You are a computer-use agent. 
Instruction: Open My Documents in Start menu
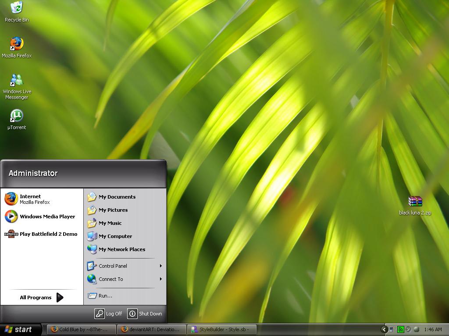[x=125, y=197]
